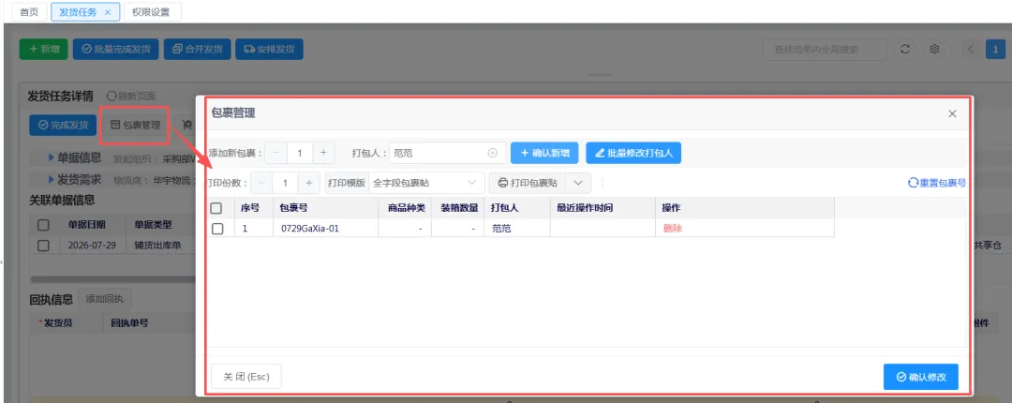Click the package number 0729GaXia-01 cell
1012x403 pixels.
click(325, 229)
